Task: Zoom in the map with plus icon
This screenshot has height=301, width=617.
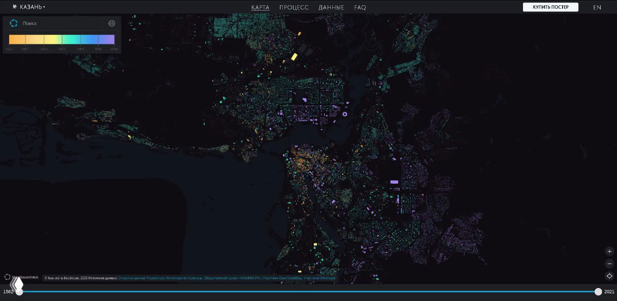Action: point(609,251)
